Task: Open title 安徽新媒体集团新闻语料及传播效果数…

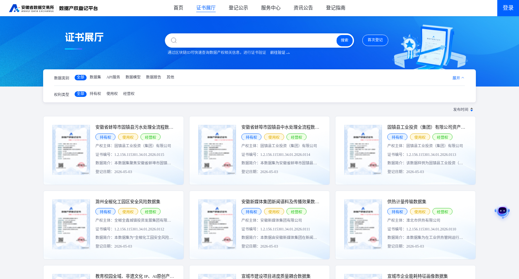Action: pos(280,202)
